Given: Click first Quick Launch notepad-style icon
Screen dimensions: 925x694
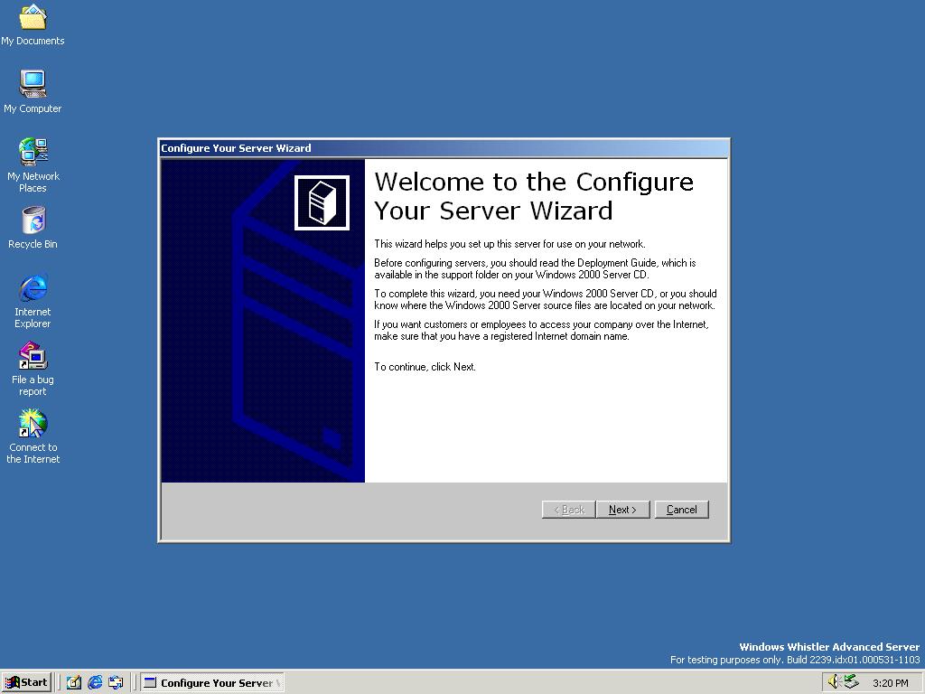Looking at the screenshot, I should tap(74, 682).
